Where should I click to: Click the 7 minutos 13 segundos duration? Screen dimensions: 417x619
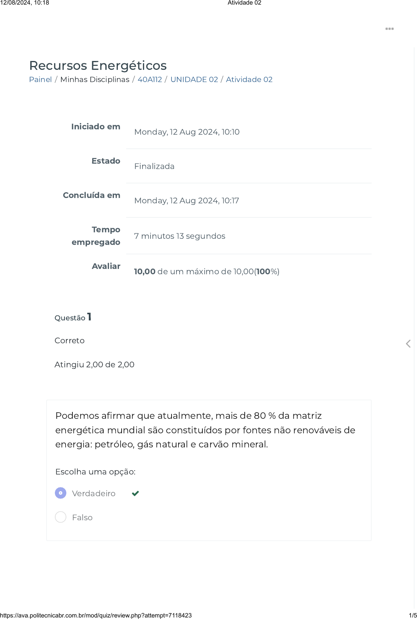(180, 236)
